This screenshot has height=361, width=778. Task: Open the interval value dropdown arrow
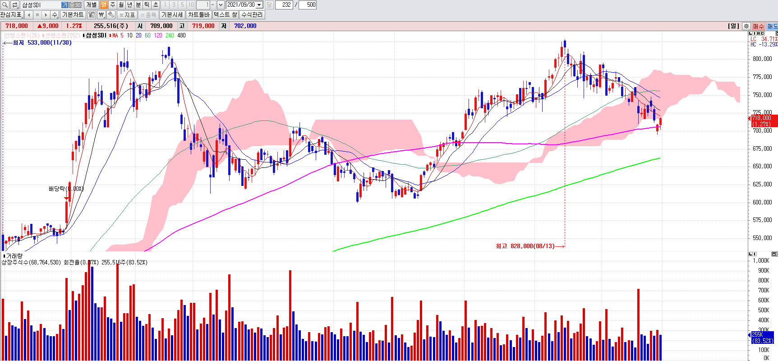(x=212, y=5)
